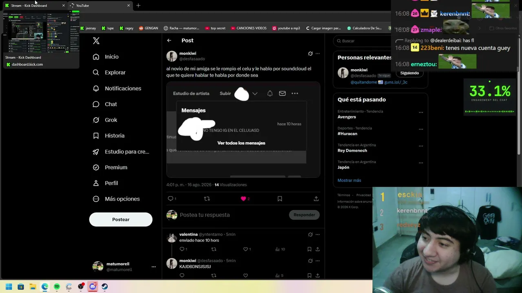Repost monkiwi's KAJDBDNSJSJSJ reply
Image resolution: width=522 pixels, height=293 pixels.
pos(214,276)
